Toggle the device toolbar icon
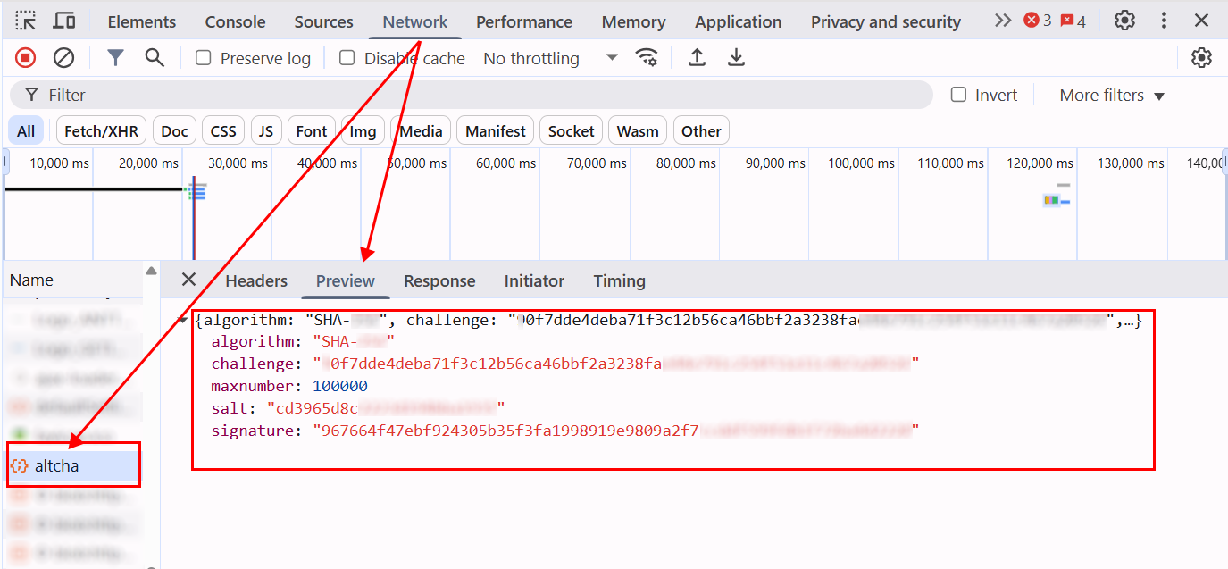The image size is (1228, 569). pyautogui.click(x=64, y=21)
